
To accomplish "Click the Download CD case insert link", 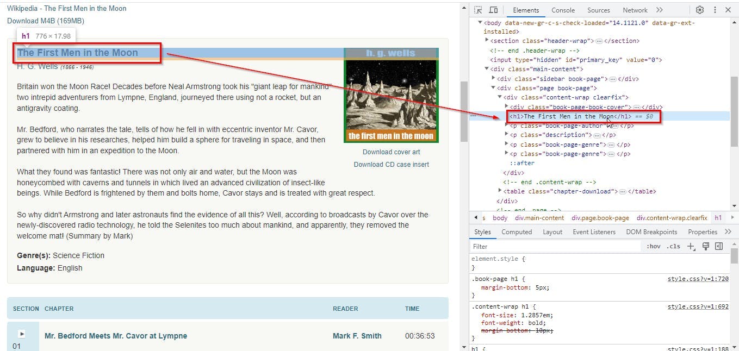I will click(392, 165).
